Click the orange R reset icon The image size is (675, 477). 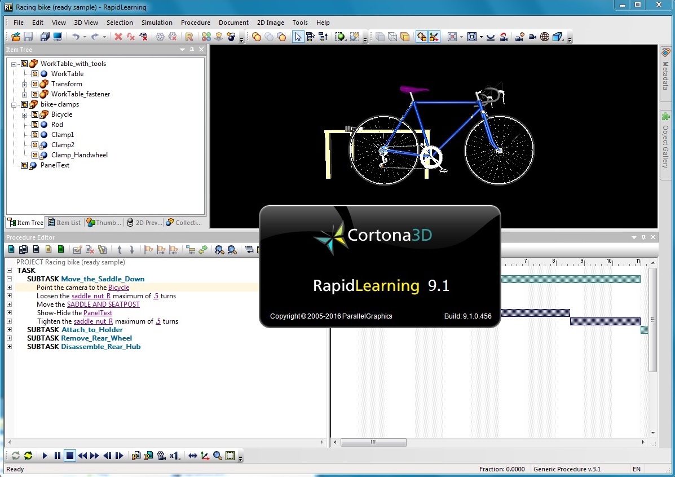189,37
